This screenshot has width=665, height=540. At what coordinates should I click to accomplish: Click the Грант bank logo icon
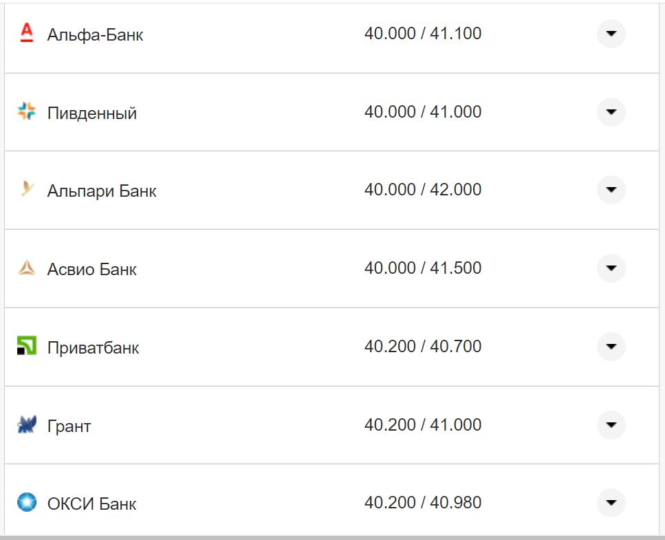point(26,424)
